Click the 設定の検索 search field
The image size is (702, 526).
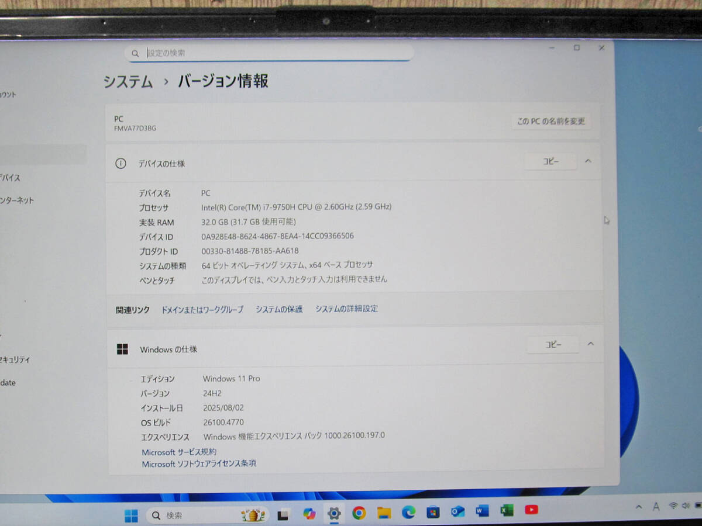[269, 53]
